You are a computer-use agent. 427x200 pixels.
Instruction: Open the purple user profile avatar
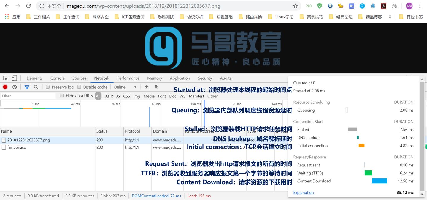pyautogui.click(x=409, y=6)
